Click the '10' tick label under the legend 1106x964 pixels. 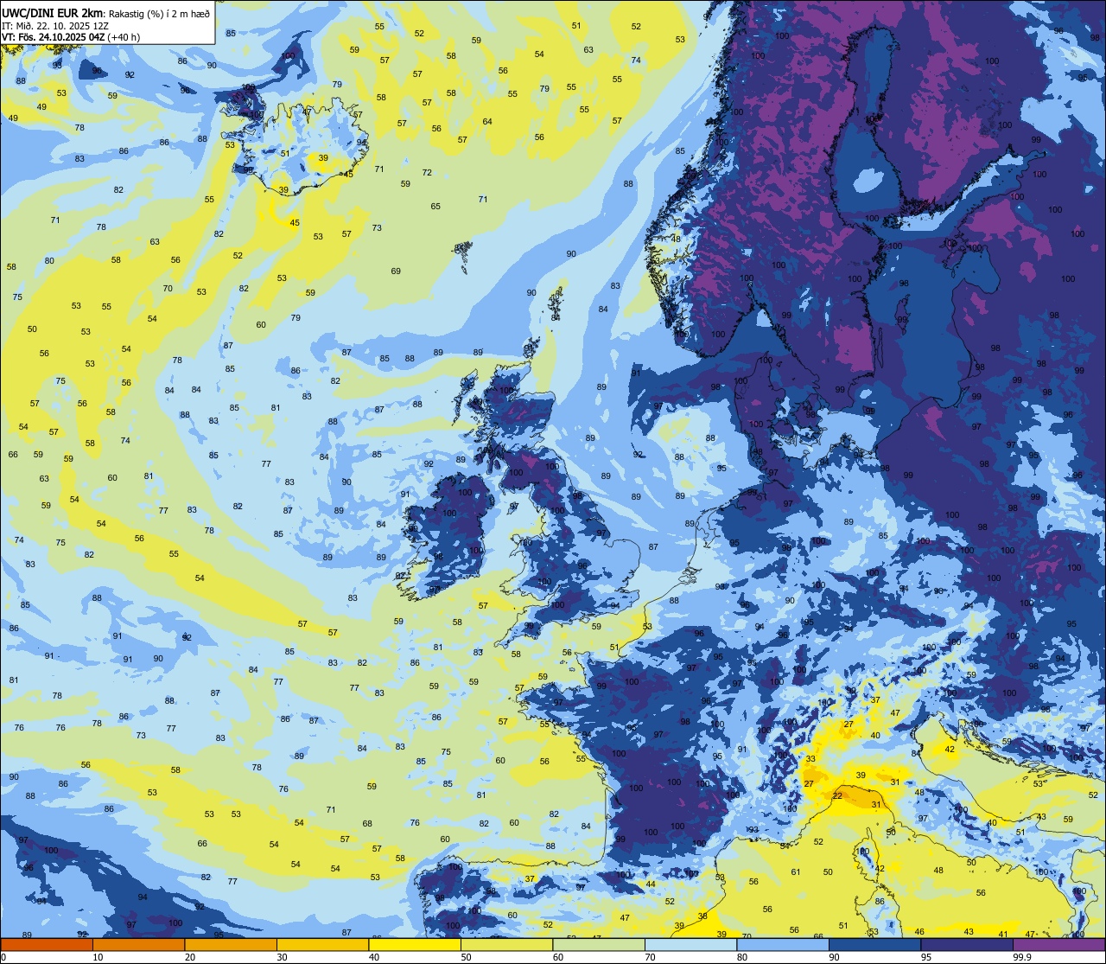[x=99, y=957]
